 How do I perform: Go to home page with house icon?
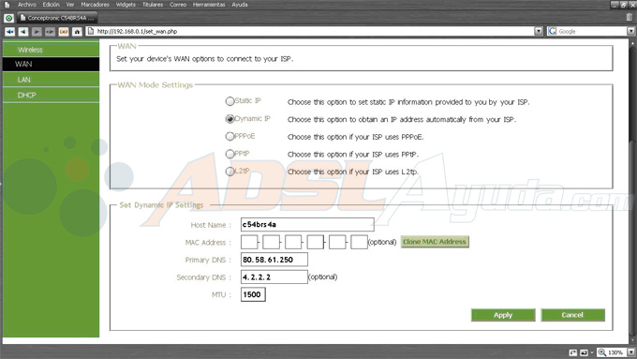(77, 31)
